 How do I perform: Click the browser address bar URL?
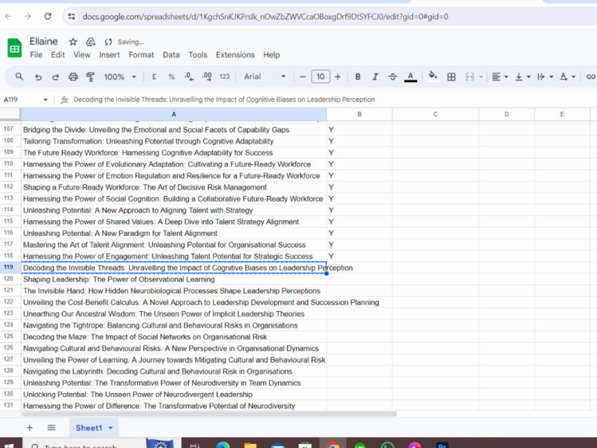coord(265,17)
